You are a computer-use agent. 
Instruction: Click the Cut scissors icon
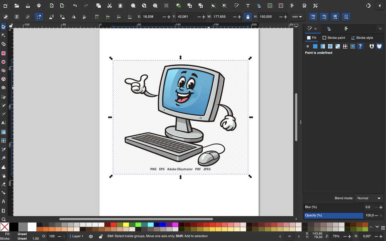tap(110, 6)
